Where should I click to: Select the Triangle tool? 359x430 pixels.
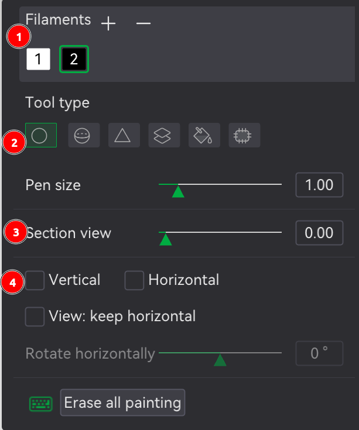pyautogui.click(x=124, y=135)
